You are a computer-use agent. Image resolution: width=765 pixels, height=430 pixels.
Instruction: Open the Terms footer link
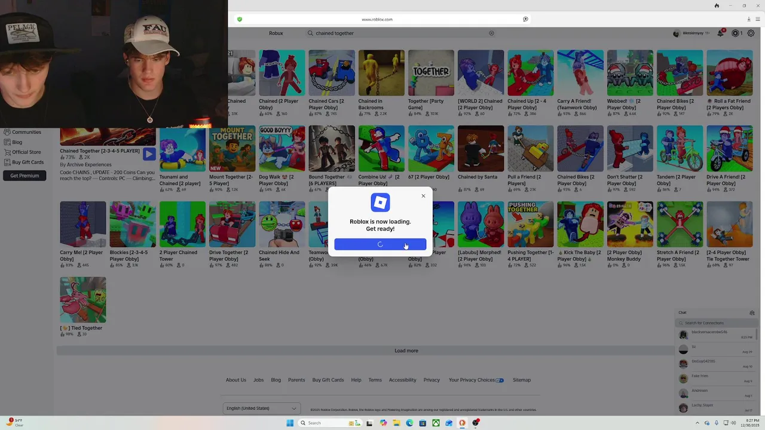pos(375,380)
